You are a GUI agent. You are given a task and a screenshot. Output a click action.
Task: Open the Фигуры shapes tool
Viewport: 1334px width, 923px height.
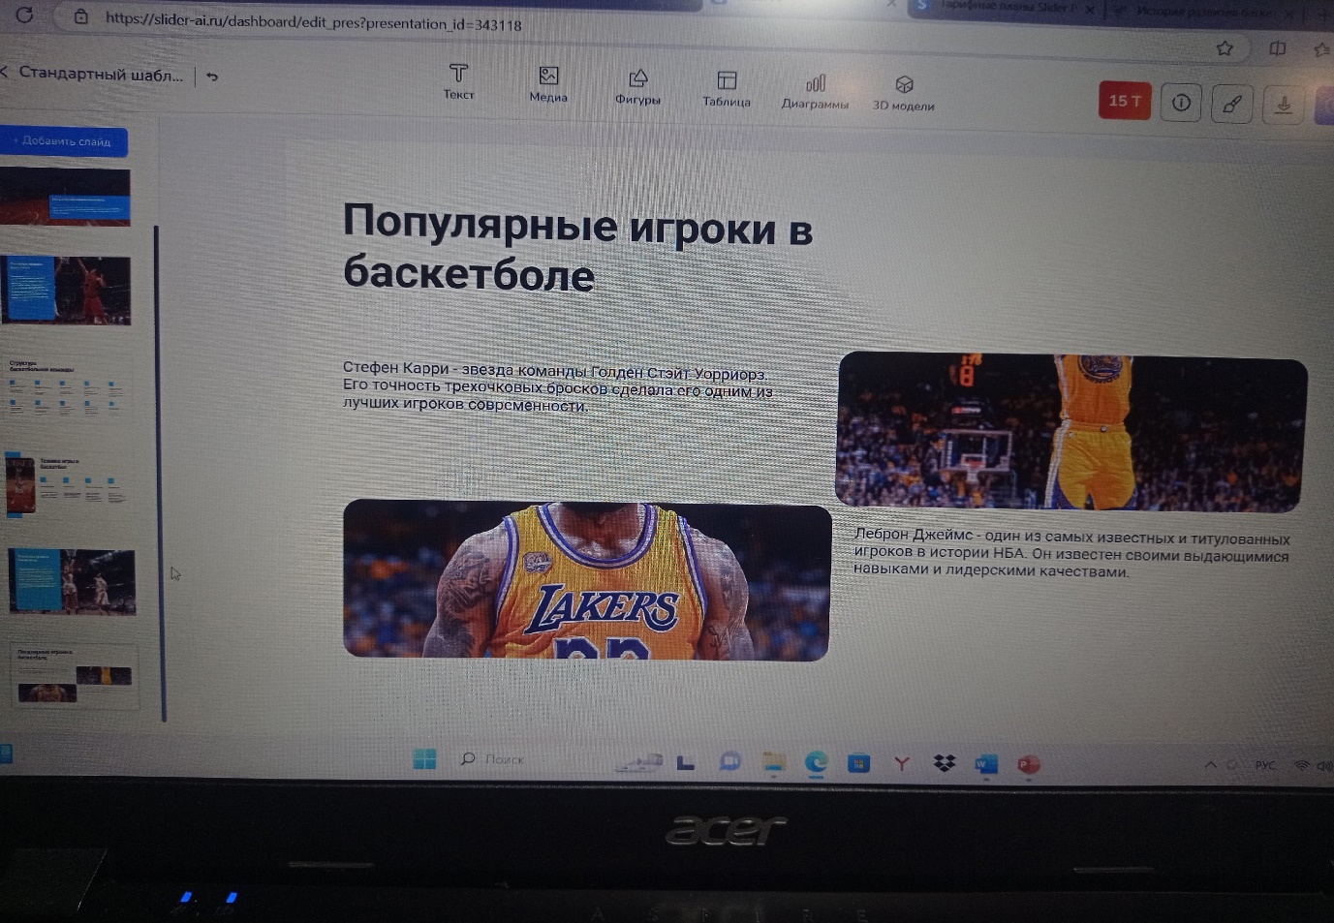[x=637, y=87]
